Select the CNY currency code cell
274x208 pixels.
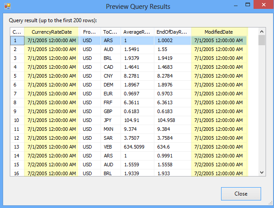(108, 76)
